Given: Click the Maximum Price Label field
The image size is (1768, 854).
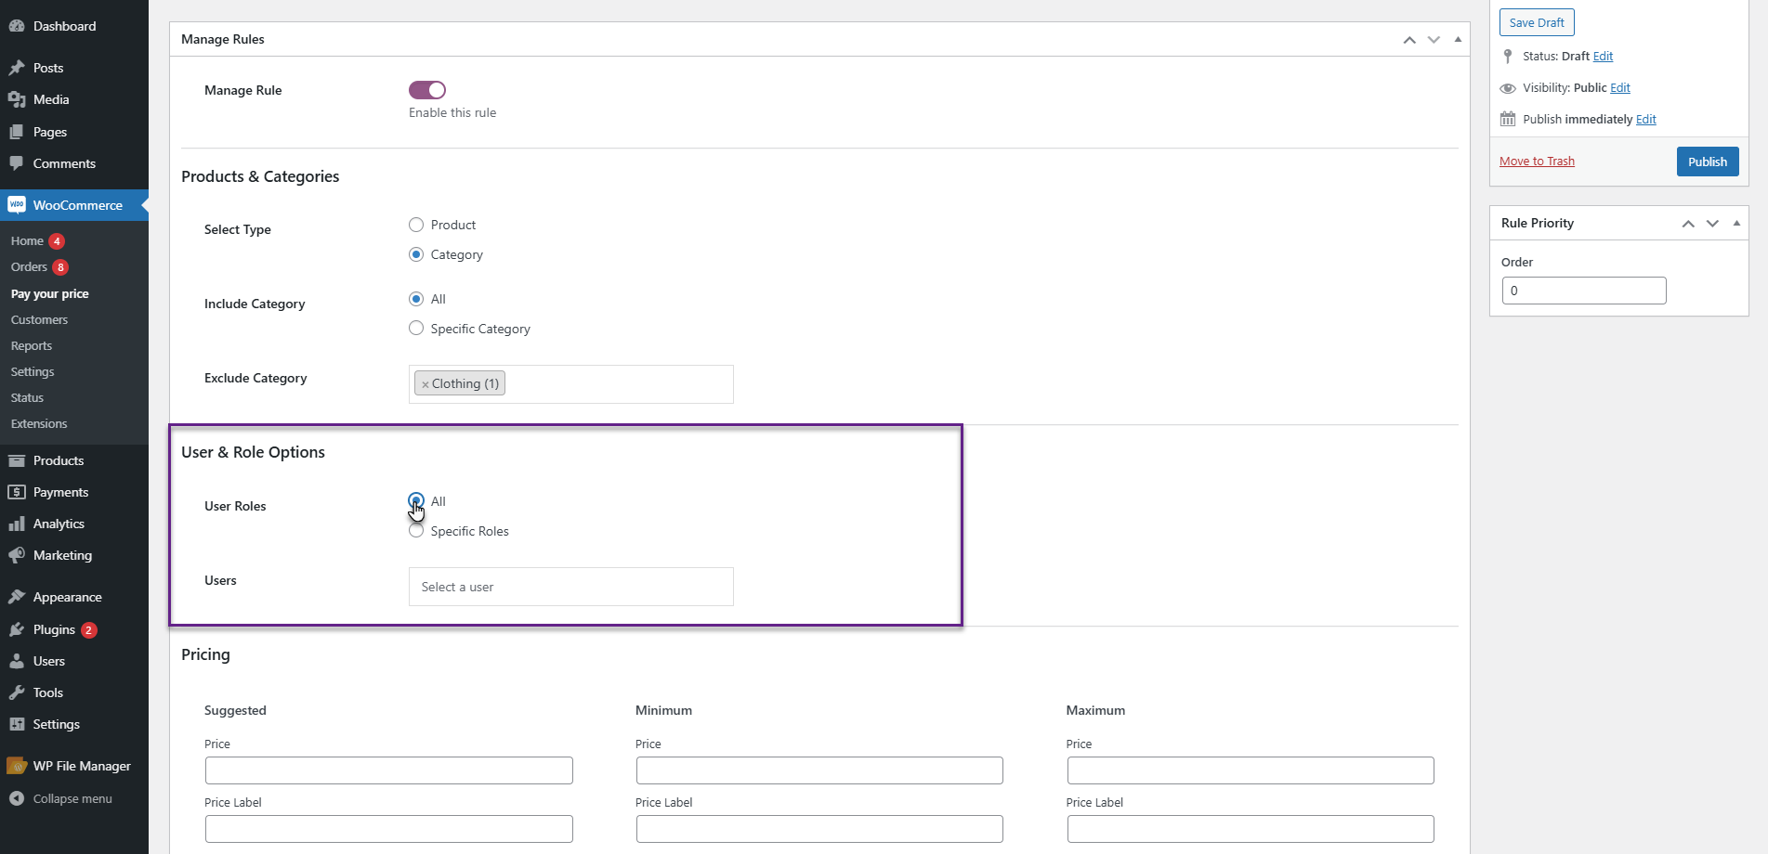Looking at the screenshot, I should pyautogui.click(x=1251, y=829).
